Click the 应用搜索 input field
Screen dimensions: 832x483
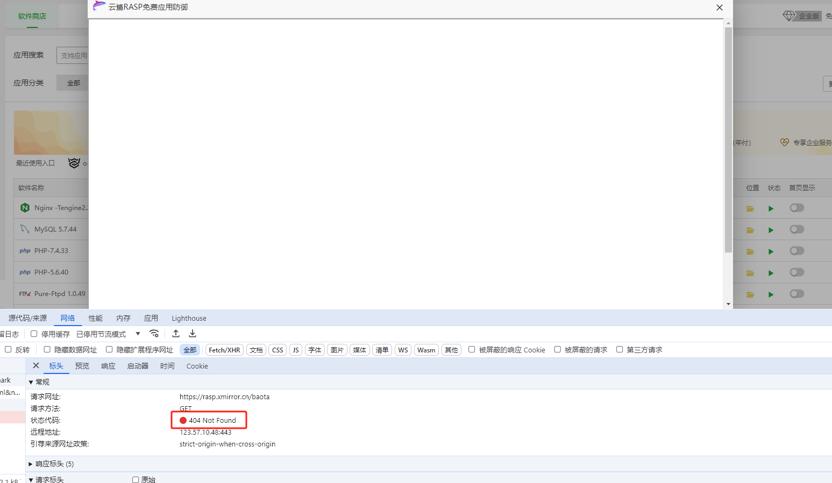pyautogui.click(x=72, y=55)
